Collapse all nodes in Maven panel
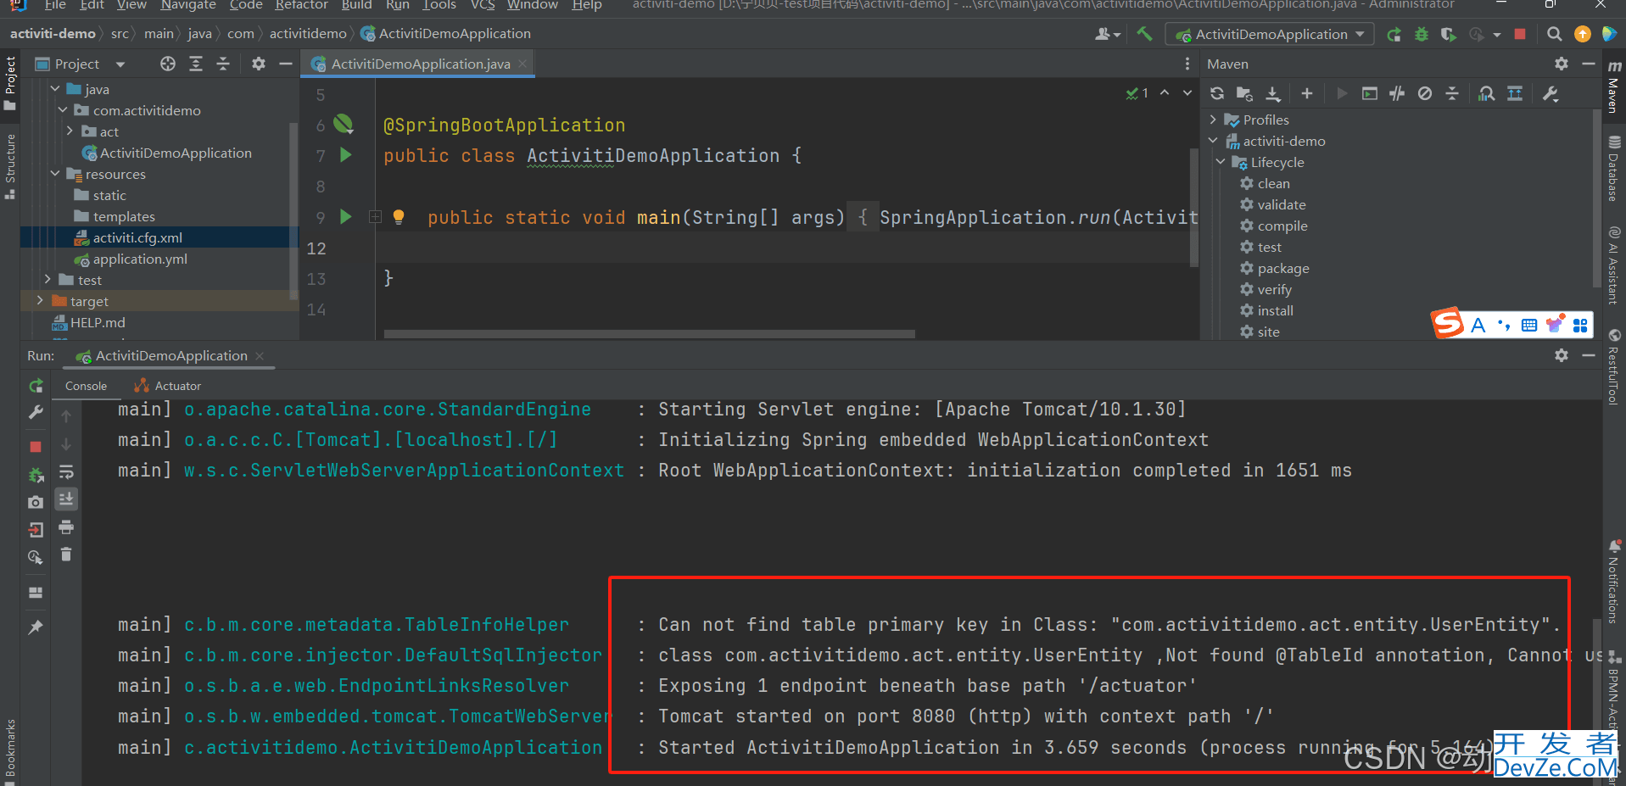 [x=1452, y=93]
